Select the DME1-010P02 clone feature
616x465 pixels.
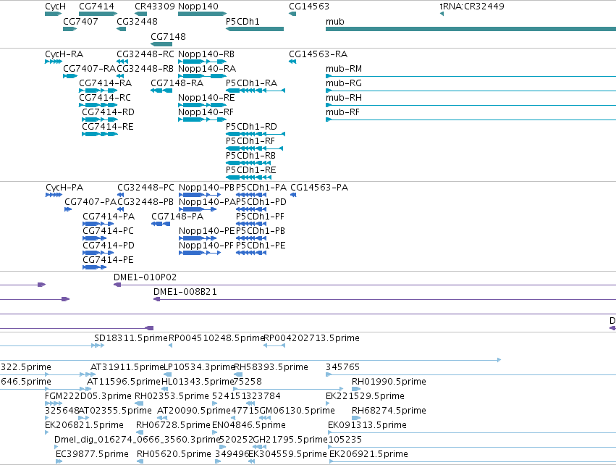point(365,285)
